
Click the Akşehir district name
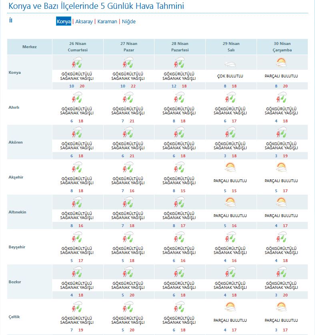coord(16,177)
